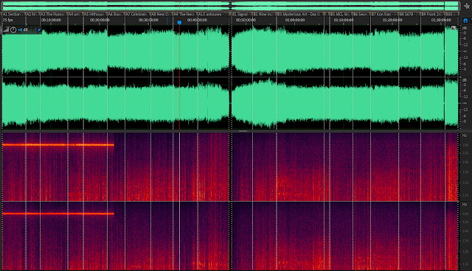Viewport: 472px width, 271px height.
Task: Select the blue playhead marker
Action: (x=179, y=23)
